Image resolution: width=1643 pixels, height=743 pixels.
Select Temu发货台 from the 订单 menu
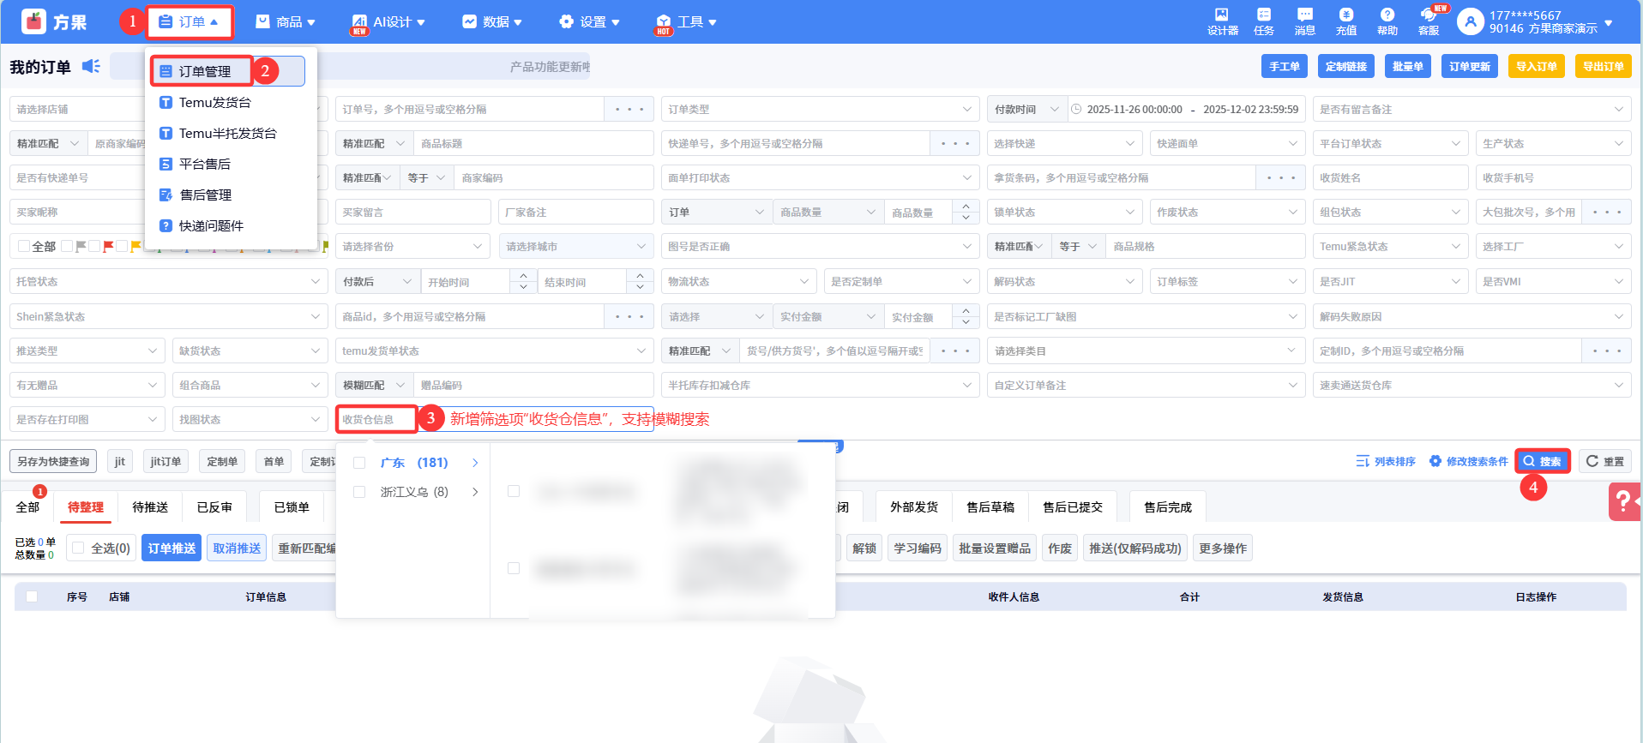214,103
